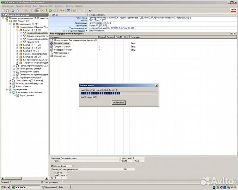Viewport: 238px width, 190px height.
Task: Open the Расчеты menu
Action: click(59, 6)
